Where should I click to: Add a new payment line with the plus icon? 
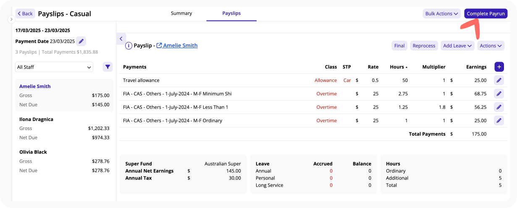(x=499, y=67)
